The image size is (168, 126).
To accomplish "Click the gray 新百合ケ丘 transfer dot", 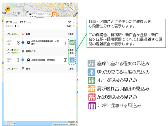I will click(23, 51).
